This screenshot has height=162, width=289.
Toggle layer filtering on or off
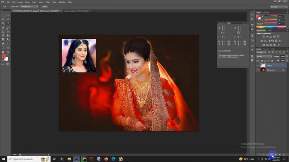[287, 52]
